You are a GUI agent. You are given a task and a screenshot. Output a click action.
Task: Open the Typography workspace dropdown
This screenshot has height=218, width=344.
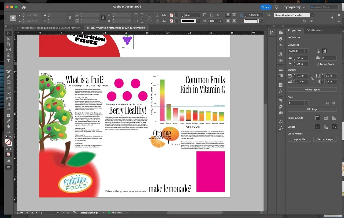pyautogui.click(x=294, y=7)
